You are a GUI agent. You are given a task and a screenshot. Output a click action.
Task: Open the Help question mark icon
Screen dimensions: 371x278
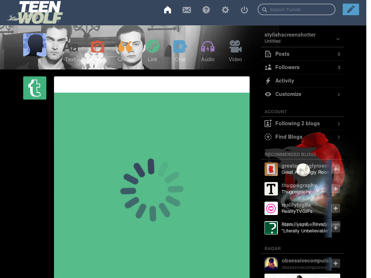(206, 10)
